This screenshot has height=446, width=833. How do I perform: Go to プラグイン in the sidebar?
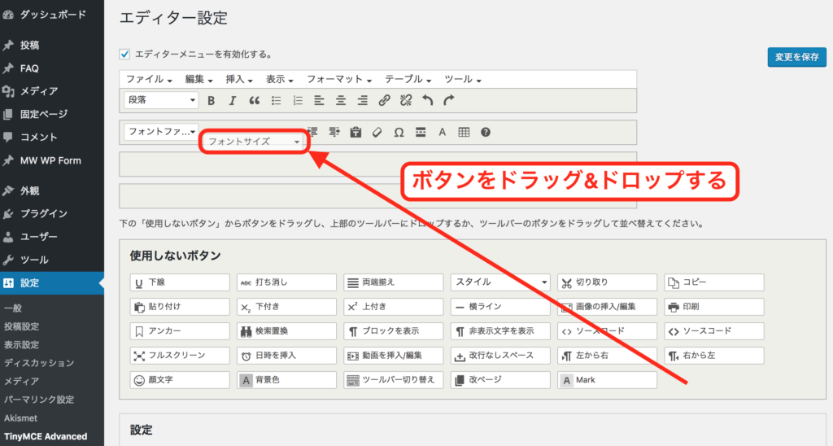click(44, 214)
